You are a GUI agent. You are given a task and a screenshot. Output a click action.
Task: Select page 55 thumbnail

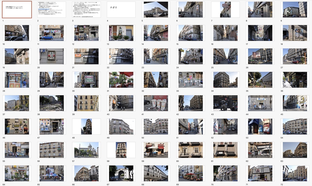click(17, 150)
